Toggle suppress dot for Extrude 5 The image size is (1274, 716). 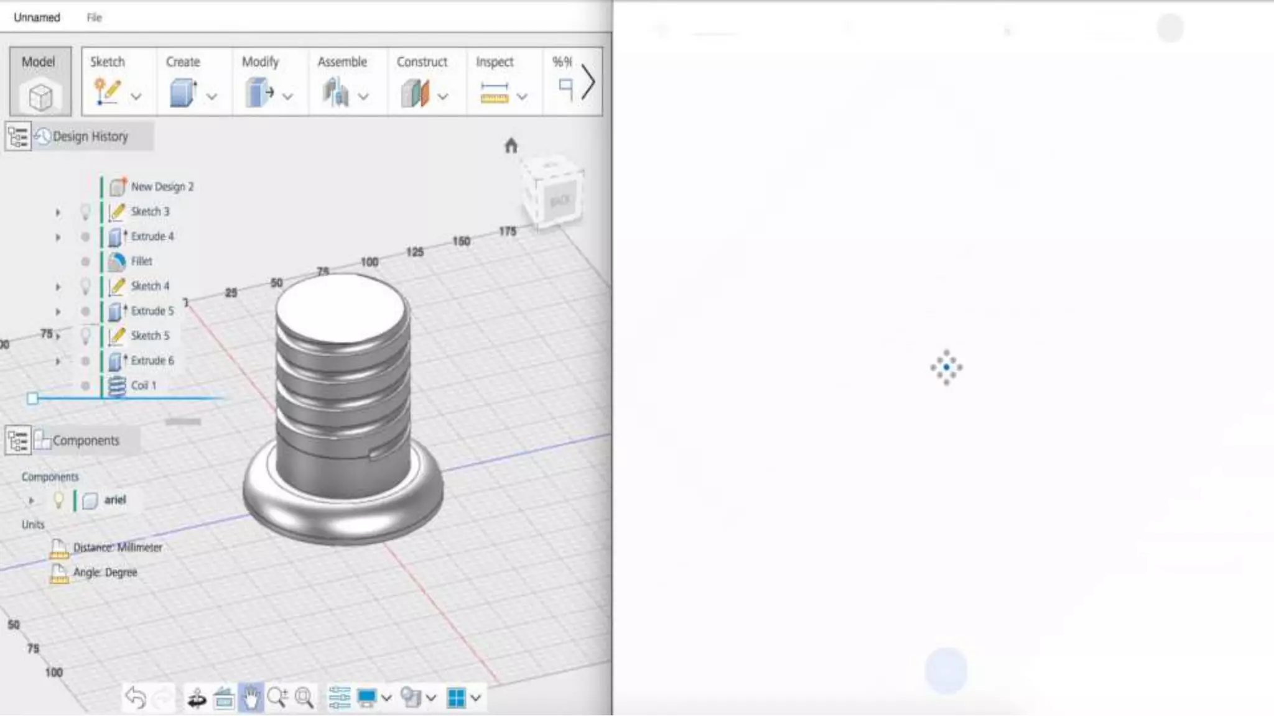pos(85,311)
